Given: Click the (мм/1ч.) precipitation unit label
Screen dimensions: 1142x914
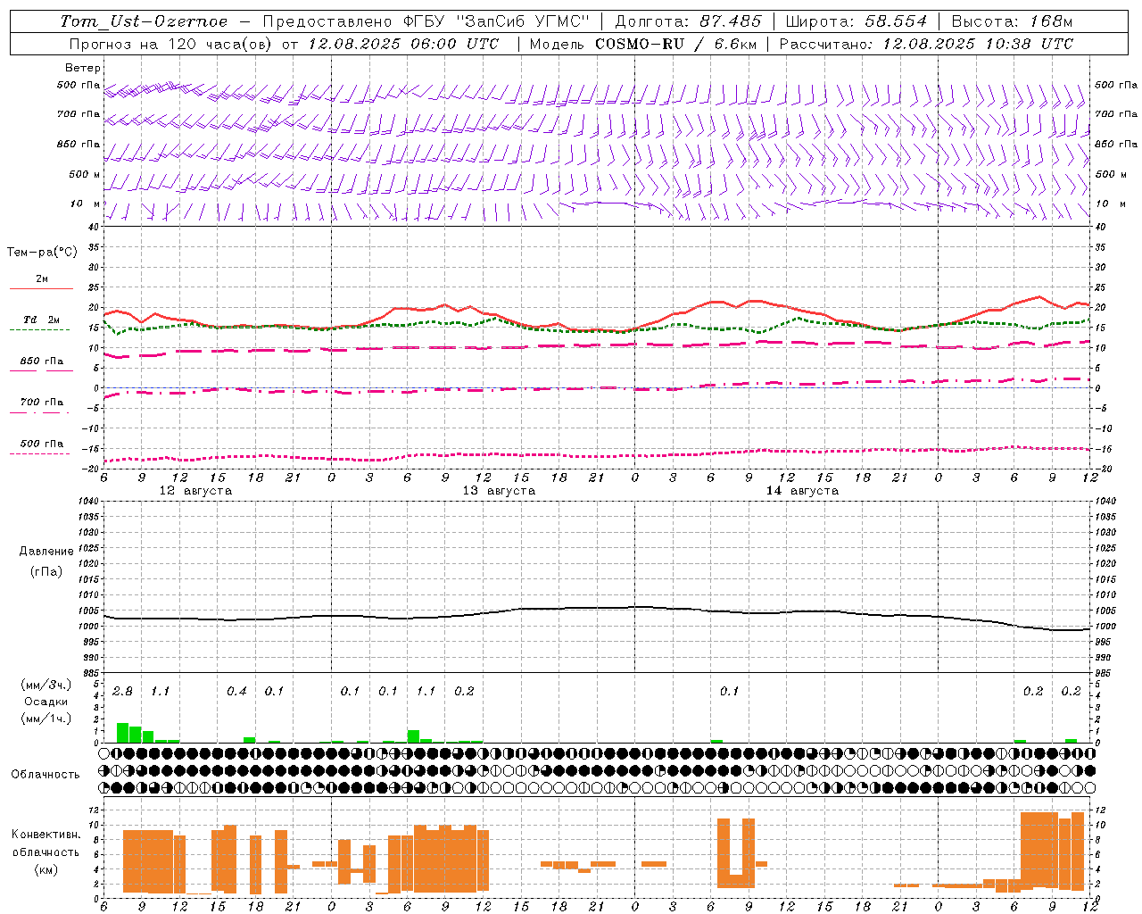Looking at the screenshot, I should (45, 719).
